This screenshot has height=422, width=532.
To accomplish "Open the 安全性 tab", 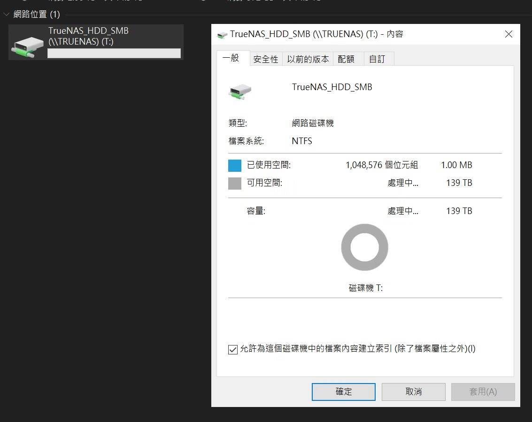I will pos(266,59).
